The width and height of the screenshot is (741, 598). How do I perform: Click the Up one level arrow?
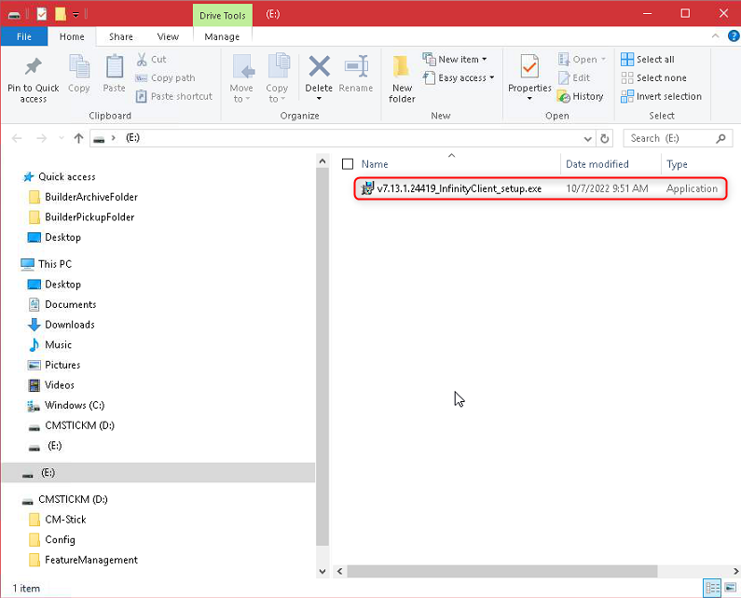[x=78, y=138]
